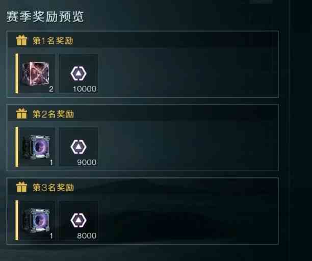Open the 第1名奖励 header label
This screenshot has width=312, height=261.
[53, 41]
